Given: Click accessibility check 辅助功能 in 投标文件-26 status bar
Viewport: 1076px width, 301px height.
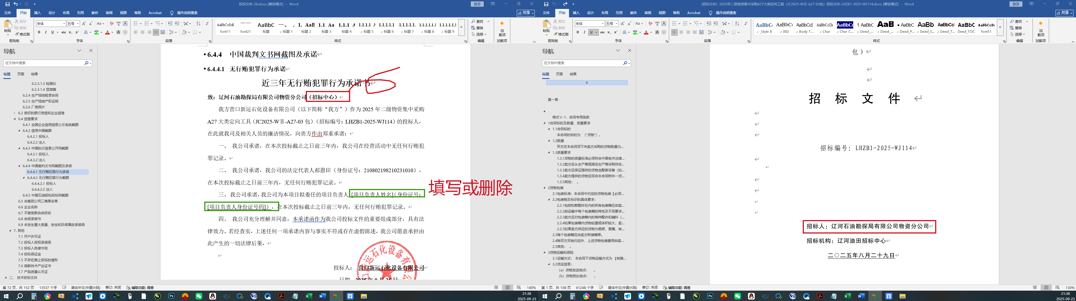Looking at the screenshot, I should click(x=140, y=288).
